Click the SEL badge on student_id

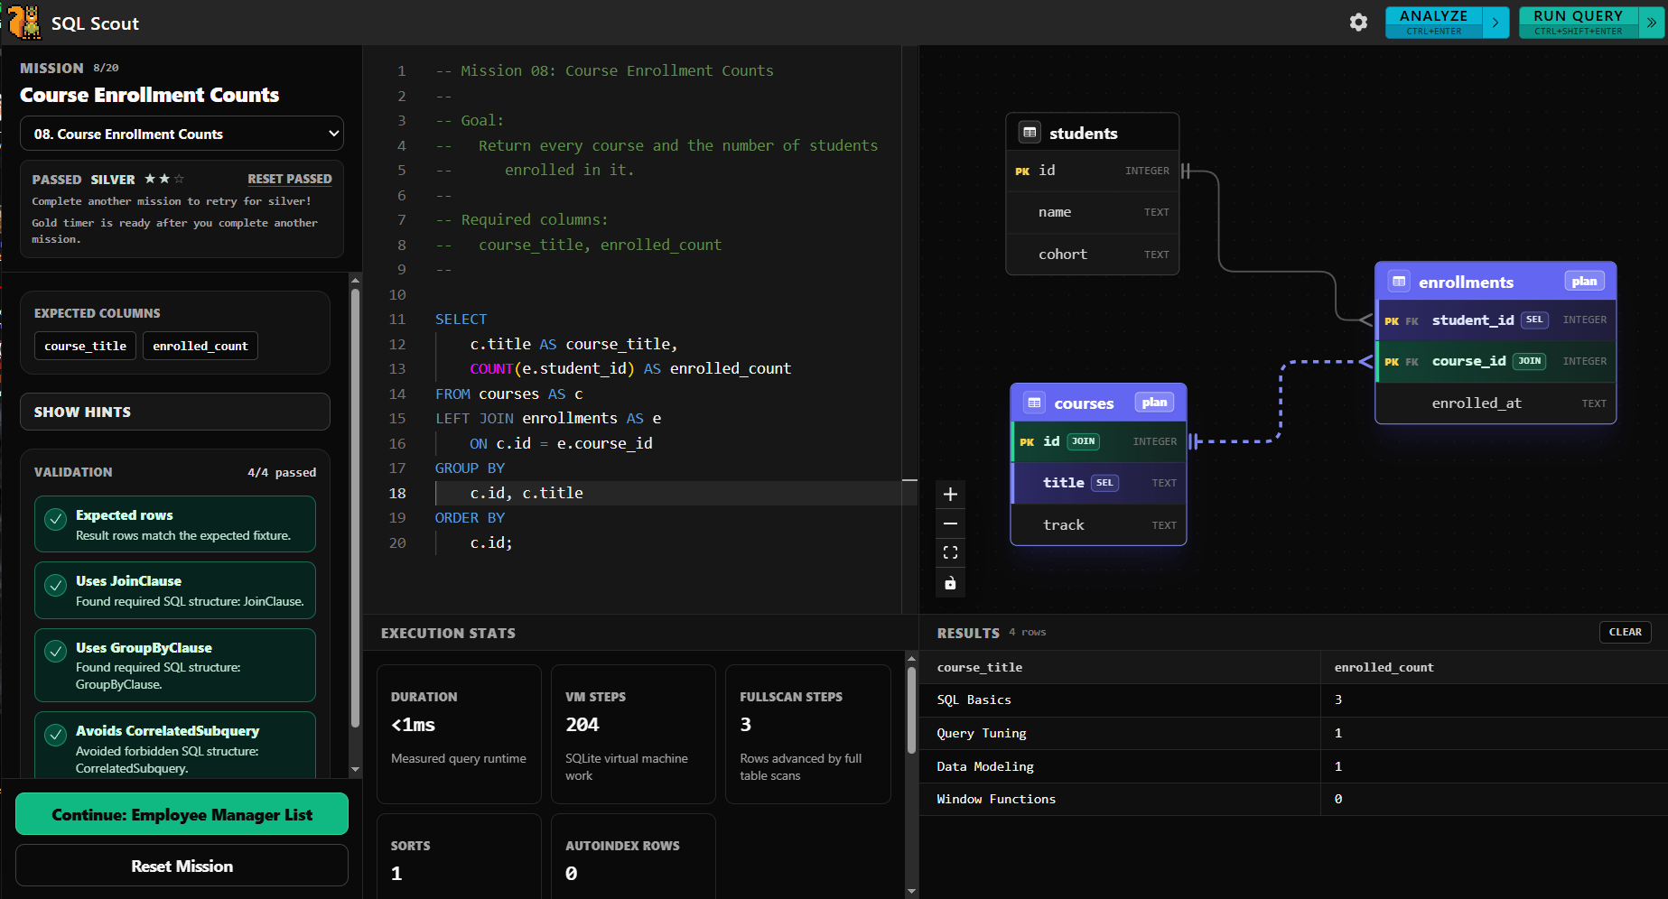pyautogui.click(x=1534, y=320)
